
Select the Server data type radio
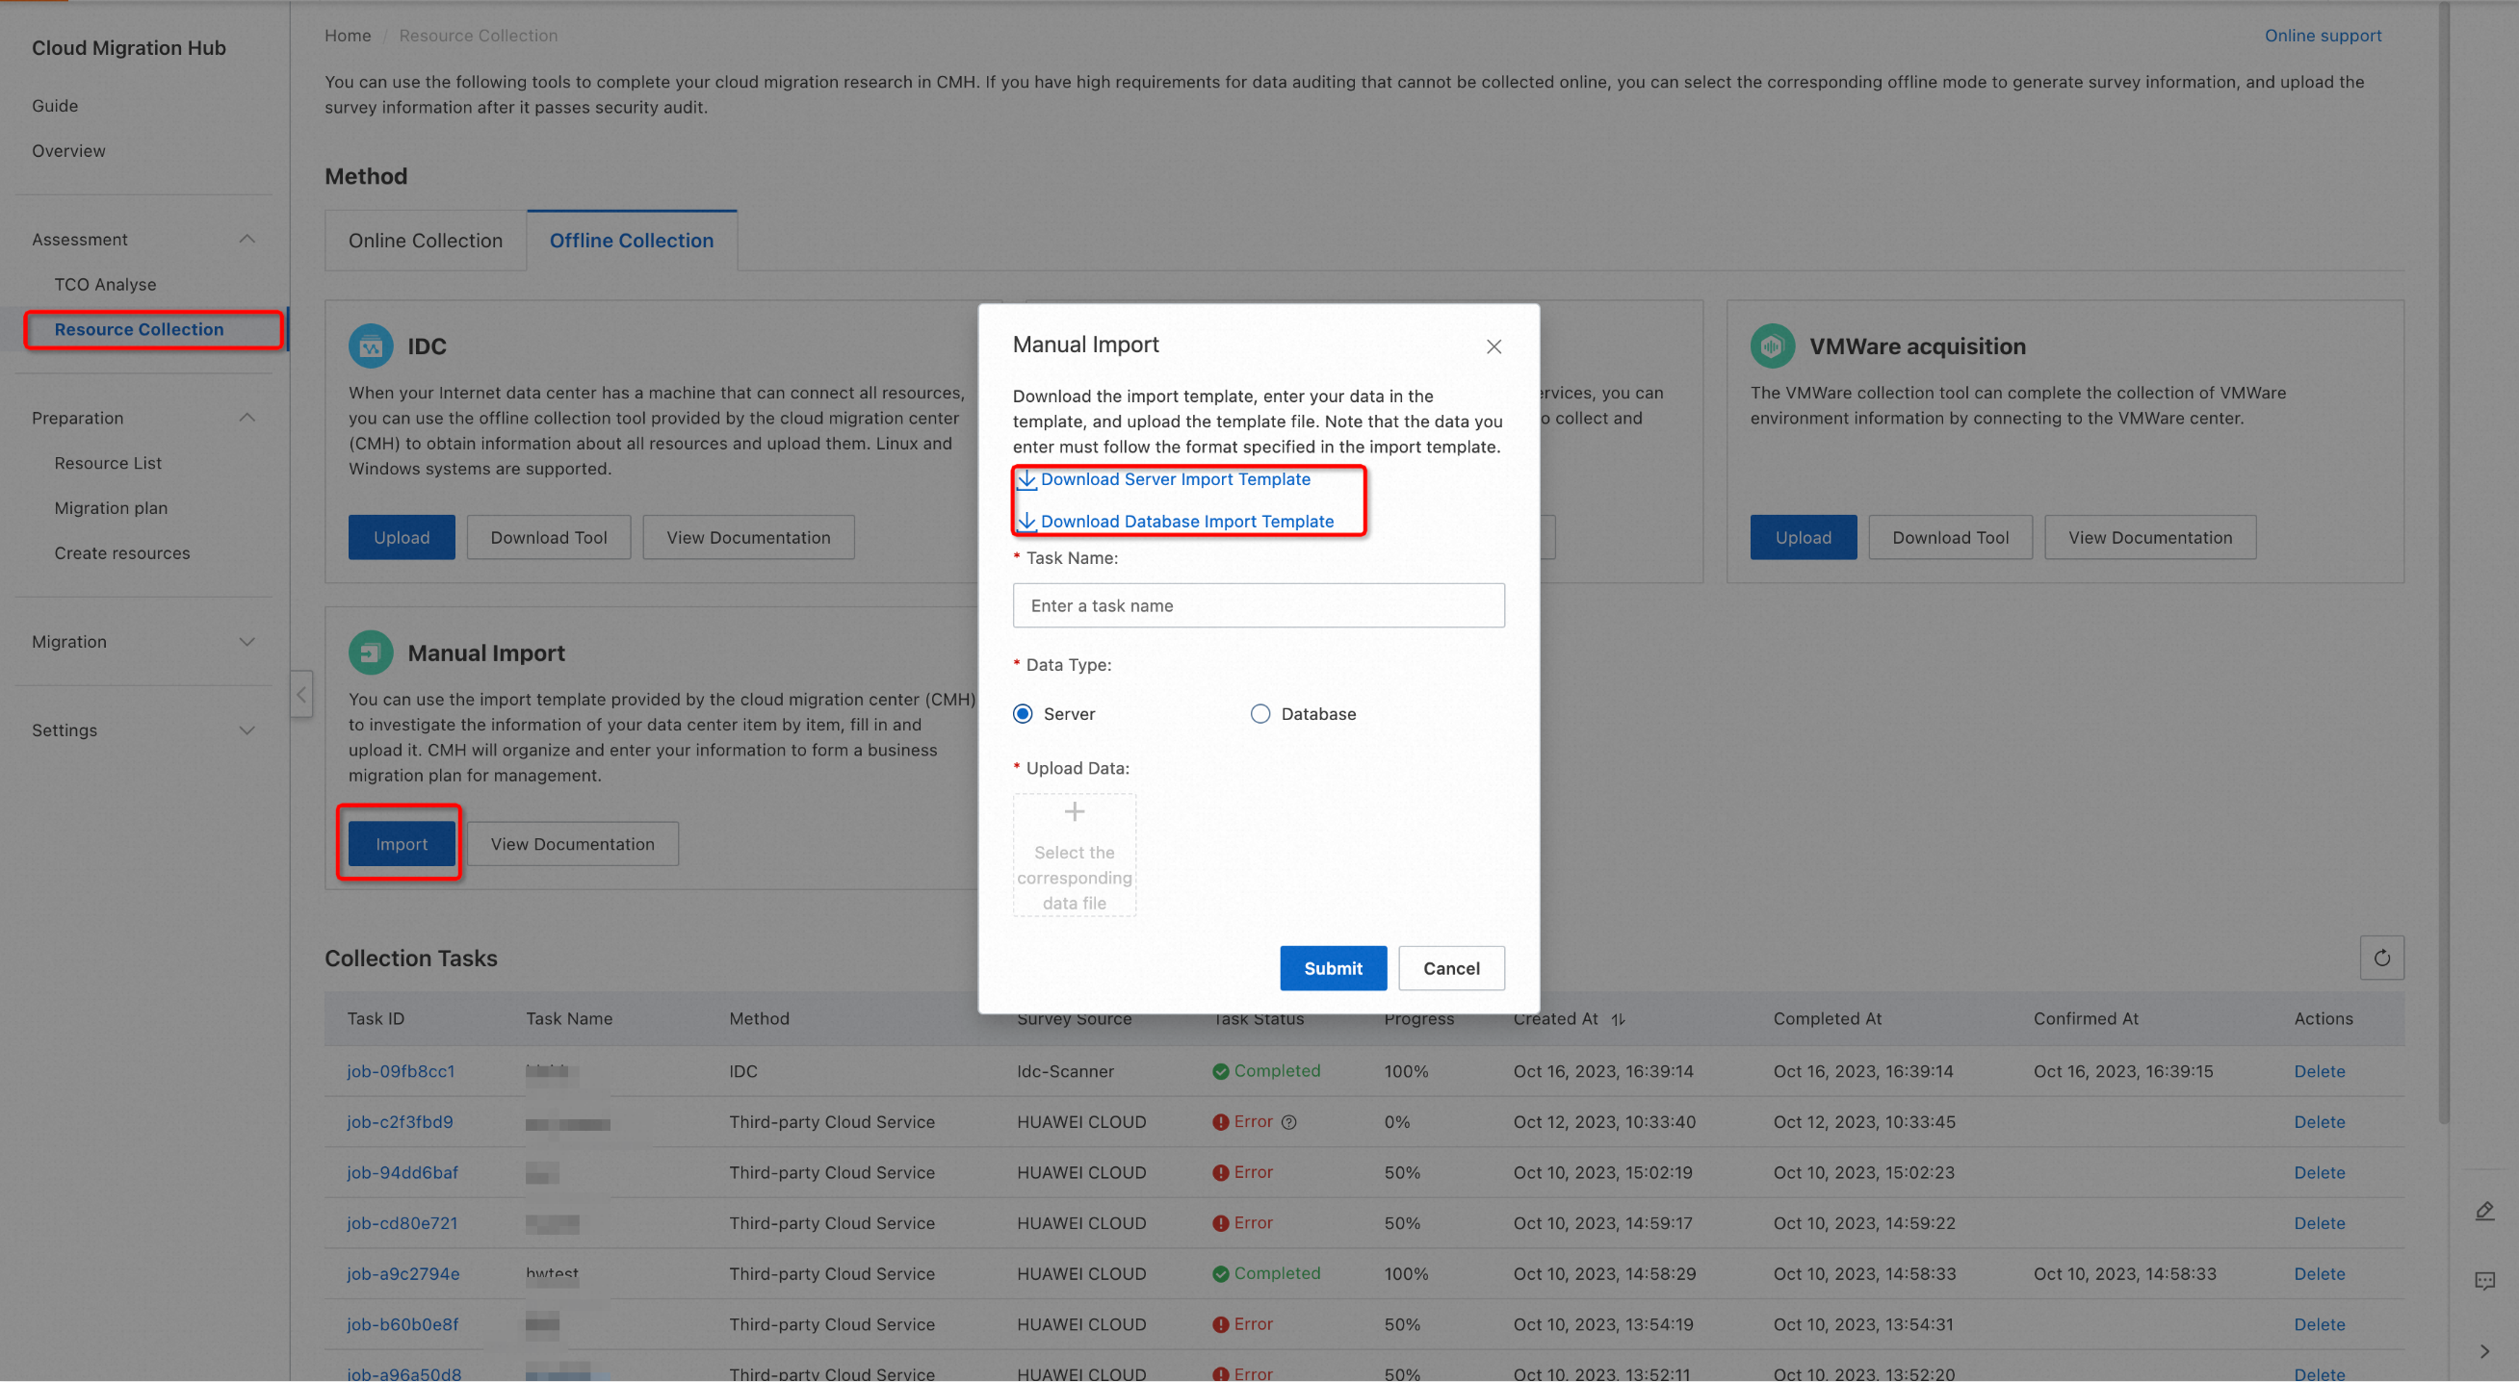(1023, 714)
